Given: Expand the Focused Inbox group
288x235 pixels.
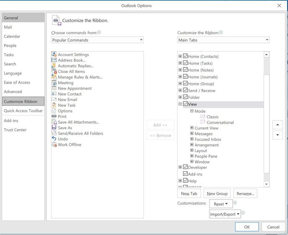Looking at the screenshot, I should (x=192, y=139).
